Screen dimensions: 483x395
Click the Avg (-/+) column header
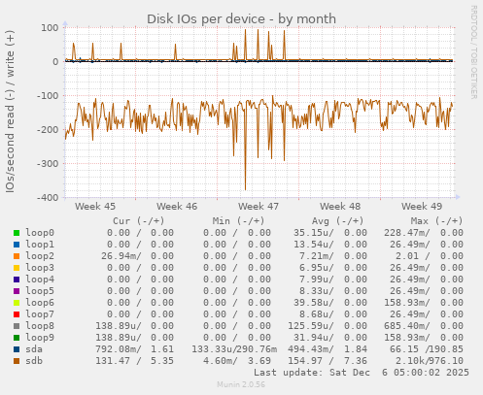tap(337, 221)
